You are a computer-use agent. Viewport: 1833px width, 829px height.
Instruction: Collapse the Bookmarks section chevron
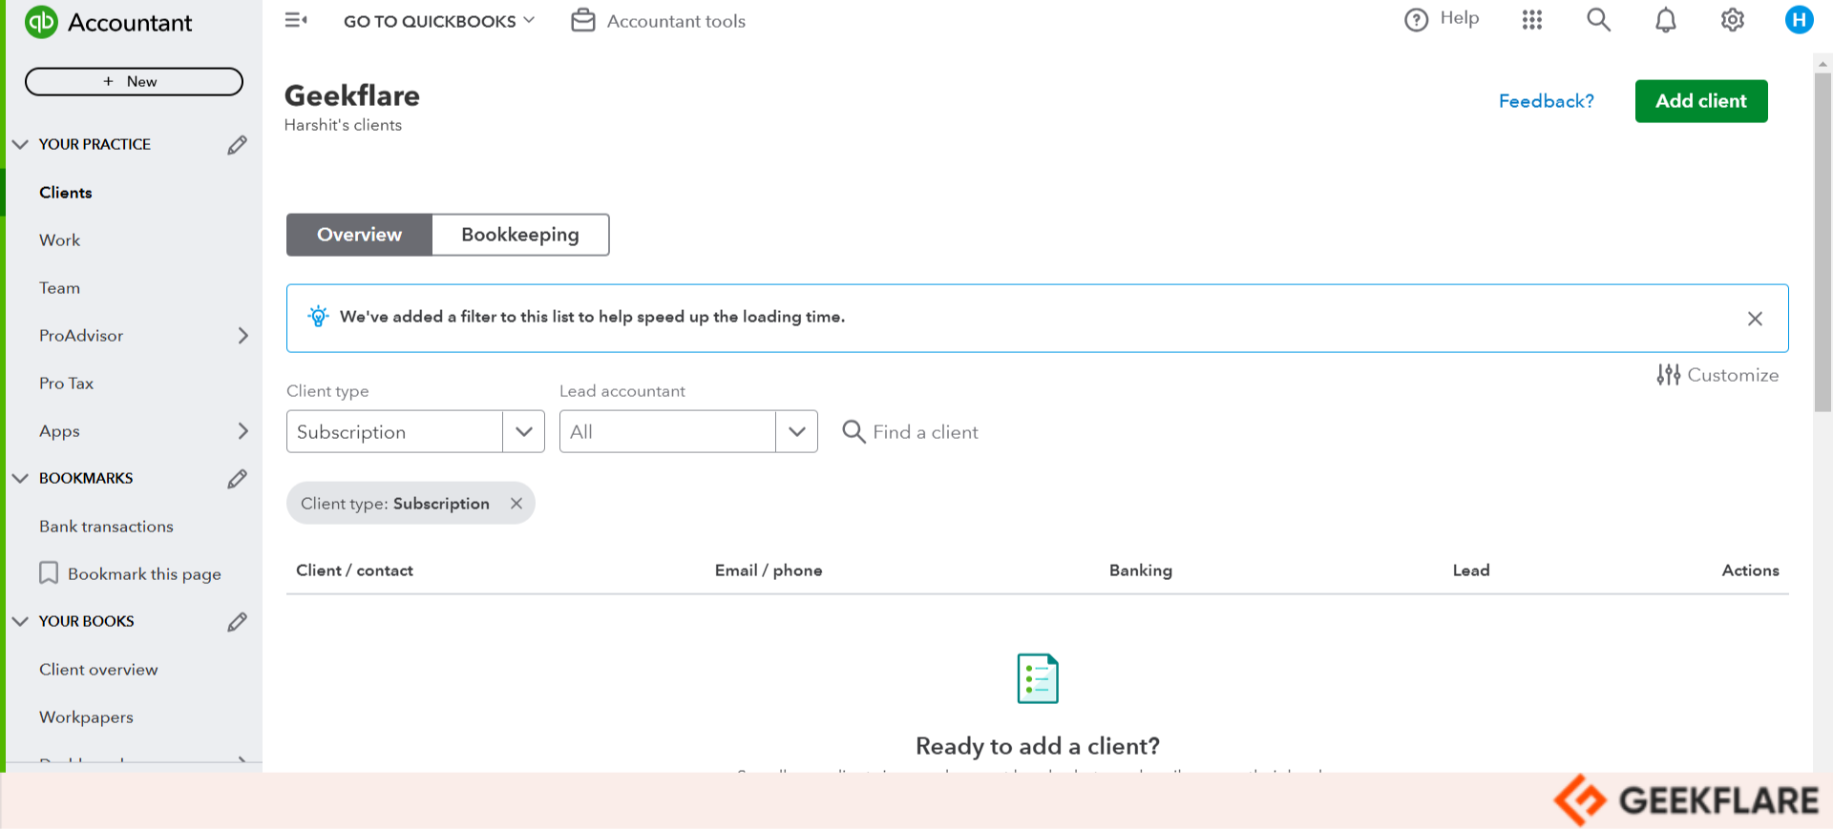point(20,478)
